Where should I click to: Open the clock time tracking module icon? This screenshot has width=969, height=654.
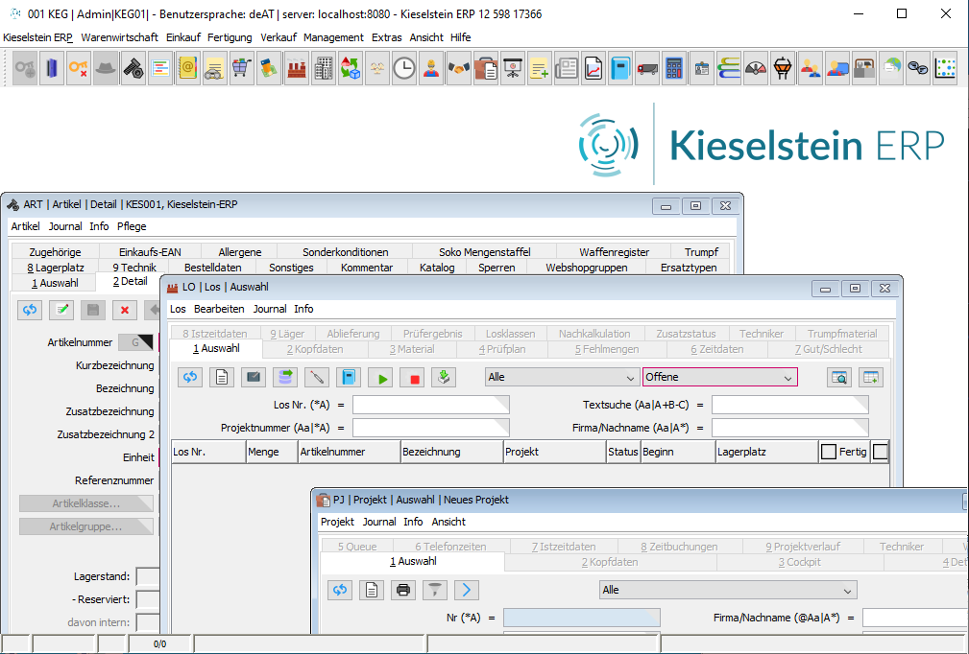(x=404, y=68)
